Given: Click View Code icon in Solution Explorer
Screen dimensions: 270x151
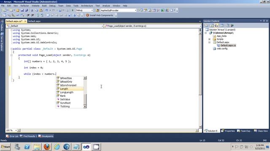Looking at the screenshot, I should pos(222,26).
